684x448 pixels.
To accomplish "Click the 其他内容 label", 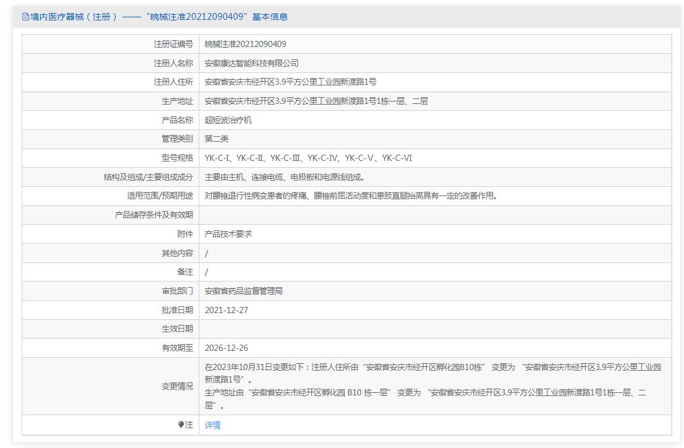I will [x=177, y=253].
